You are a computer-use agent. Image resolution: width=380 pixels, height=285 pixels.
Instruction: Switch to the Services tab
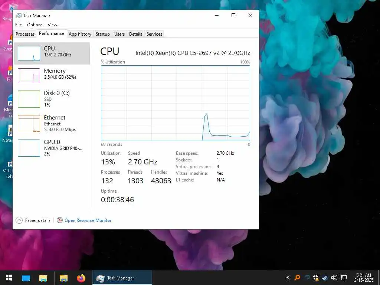click(154, 34)
